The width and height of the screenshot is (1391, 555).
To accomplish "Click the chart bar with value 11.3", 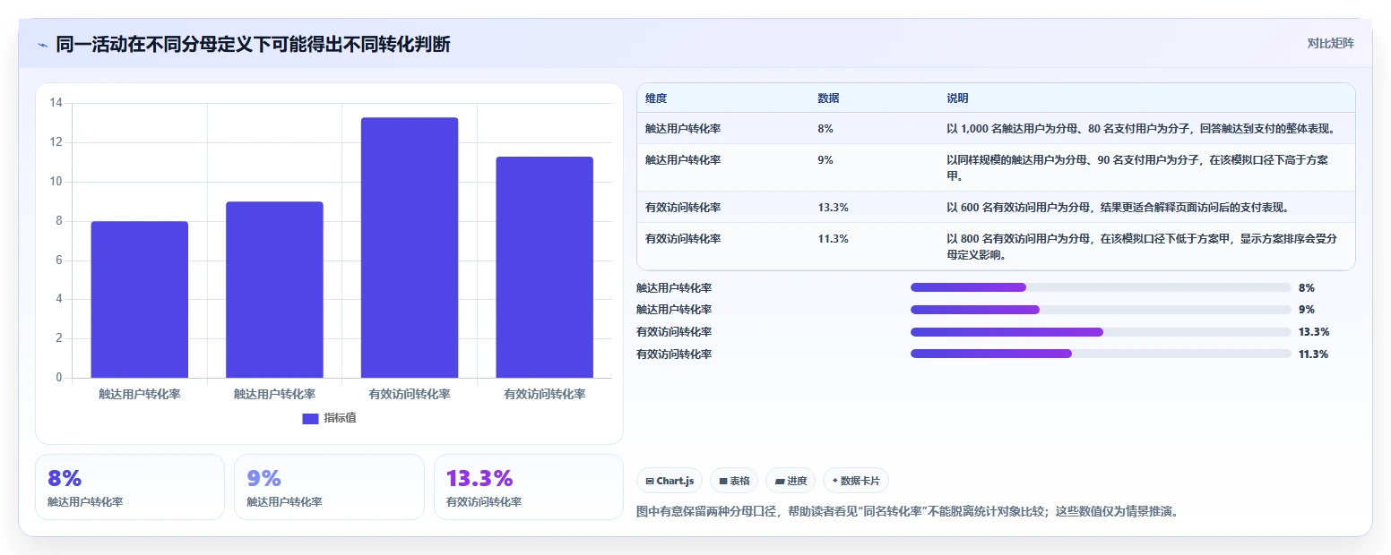I will pyautogui.click(x=544, y=268).
